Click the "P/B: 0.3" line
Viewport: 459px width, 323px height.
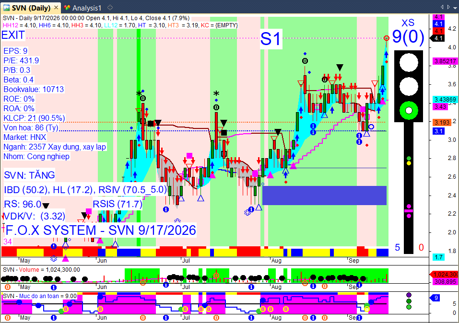point(17,70)
